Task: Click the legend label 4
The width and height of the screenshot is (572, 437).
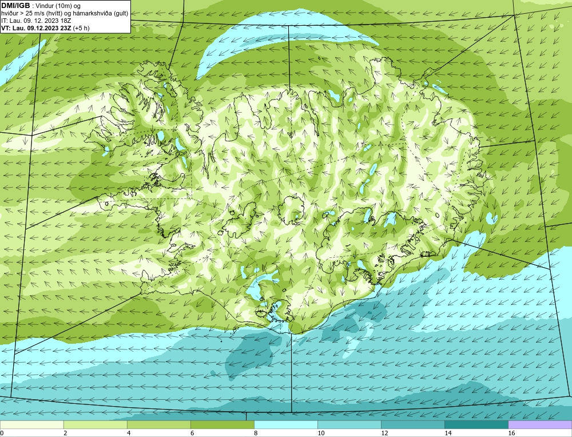Action: [x=129, y=433]
